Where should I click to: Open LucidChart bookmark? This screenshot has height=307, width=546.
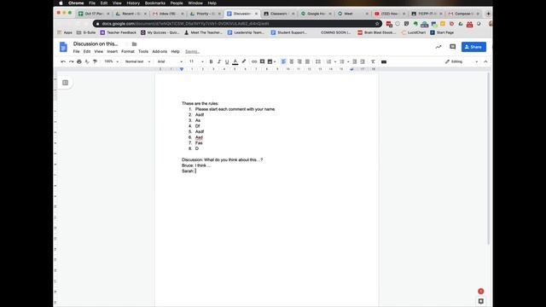(414, 32)
